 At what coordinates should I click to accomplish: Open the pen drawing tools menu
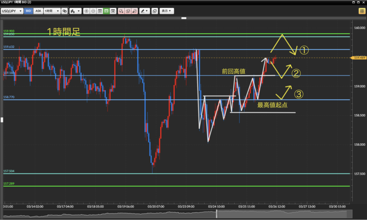(144, 11)
